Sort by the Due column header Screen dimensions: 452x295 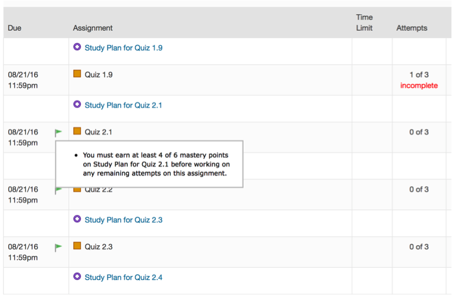tap(15, 28)
